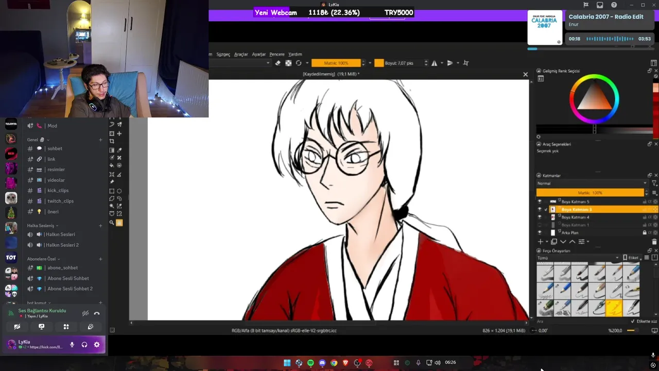This screenshot has width=659, height=371.
Task: Enable eraser mode in Krita toolbar
Action: (278, 63)
